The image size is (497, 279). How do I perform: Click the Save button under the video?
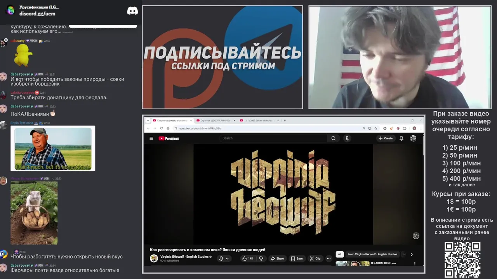pos(297,258)
